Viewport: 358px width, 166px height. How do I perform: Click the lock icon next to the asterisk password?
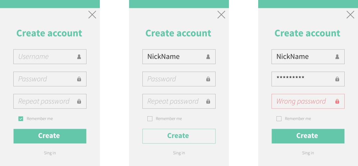337,79
